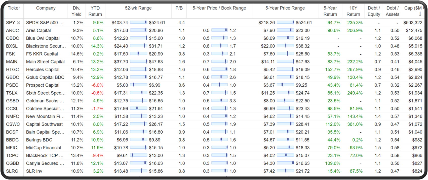Select the MidCap Financial company name
Viewport: 428px width, 180px height.
coord(44,148)
